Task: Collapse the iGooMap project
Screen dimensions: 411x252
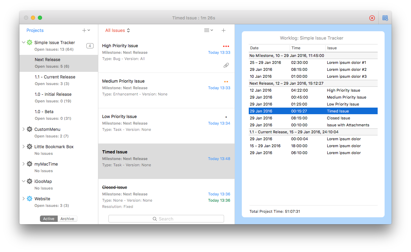Action: pyautogui.click(x=23, y=181)
